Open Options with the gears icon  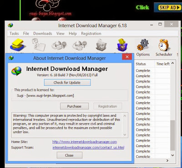[143, 48]
